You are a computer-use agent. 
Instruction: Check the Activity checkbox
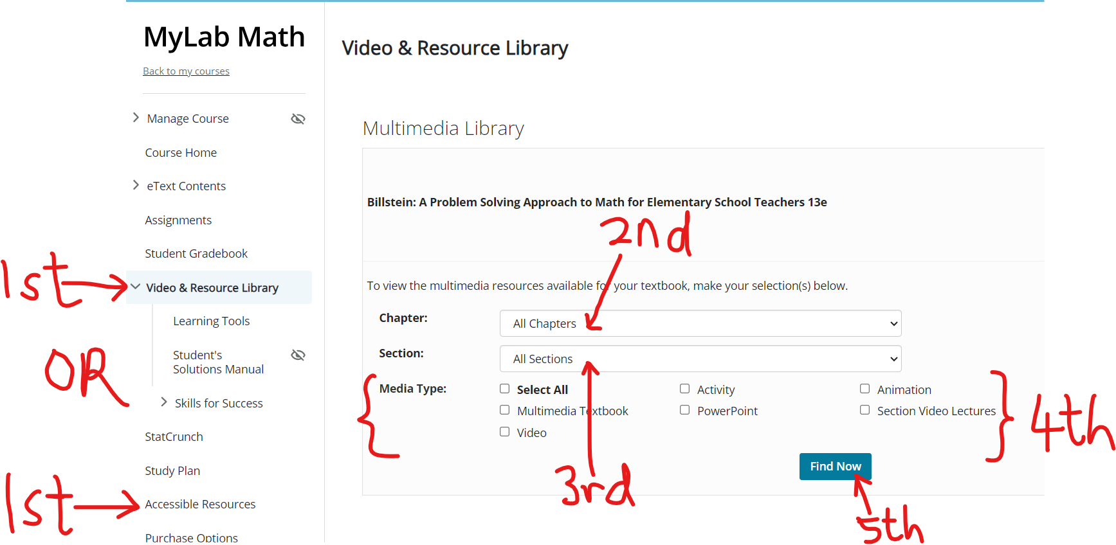685,389
